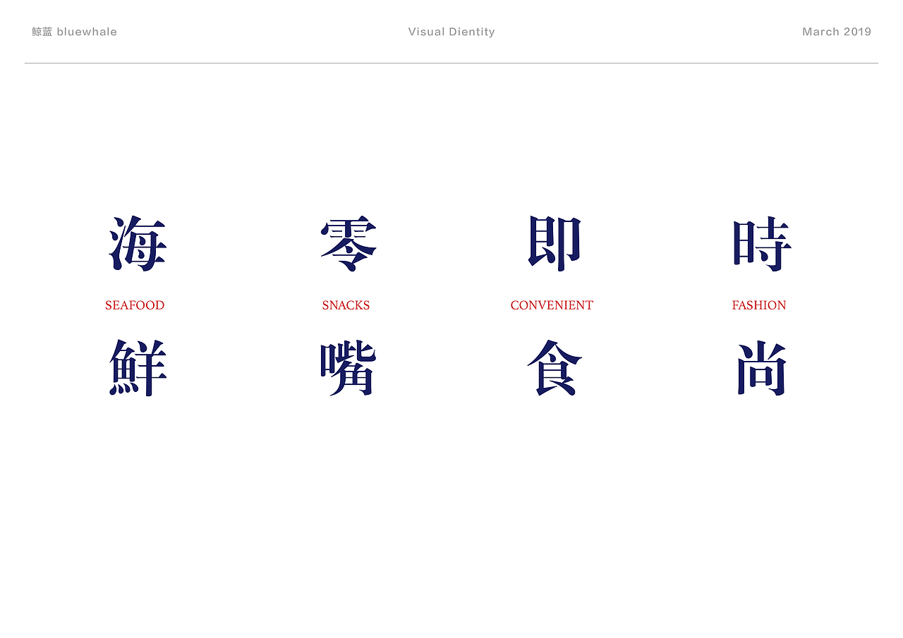
Task: Select the CONVENIENT category label
Action: (x=552, y=305)
